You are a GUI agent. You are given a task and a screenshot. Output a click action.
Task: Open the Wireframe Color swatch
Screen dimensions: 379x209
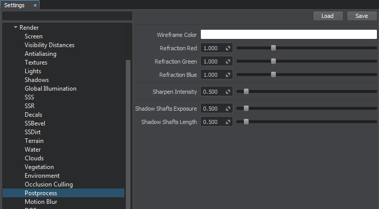(289, 35)
